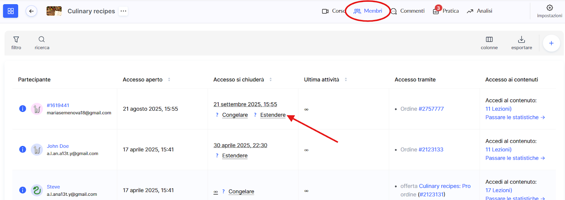The height and width of the screenshot is (200, 565).
Task: Switch to the Commenti tab
Action: point(408,11)
